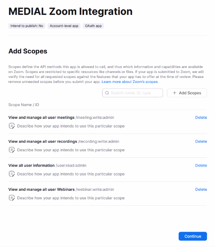Click the recordings scope description text

click(71, 150)
